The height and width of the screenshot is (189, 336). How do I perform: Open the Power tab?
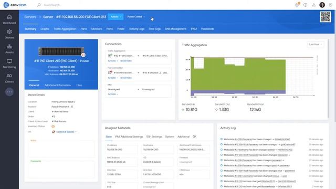coord(121,29)
